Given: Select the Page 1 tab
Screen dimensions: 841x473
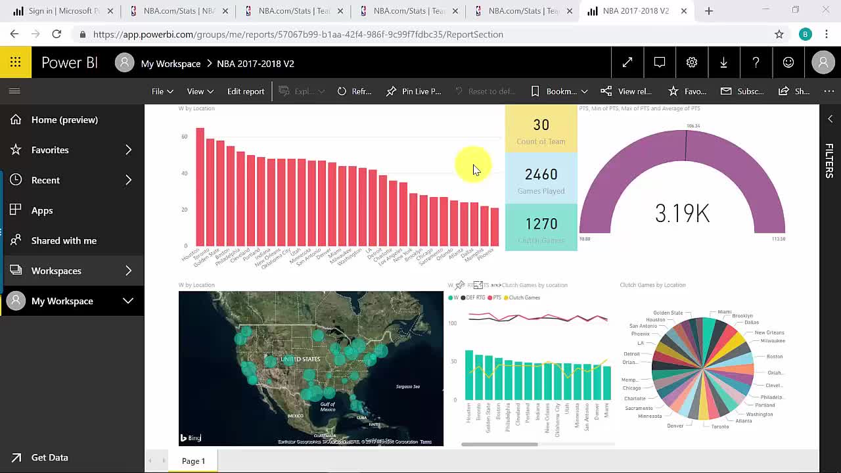Looking at the screenshot, I should click(x=193, y=461).
